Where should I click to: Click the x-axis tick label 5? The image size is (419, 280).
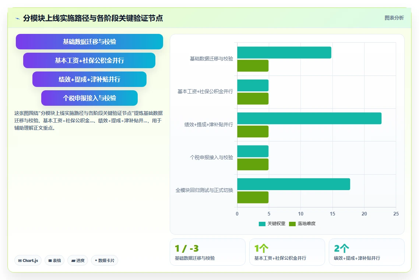coord(269,214)
